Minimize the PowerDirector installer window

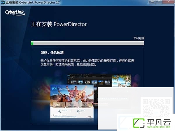(153, 2)
